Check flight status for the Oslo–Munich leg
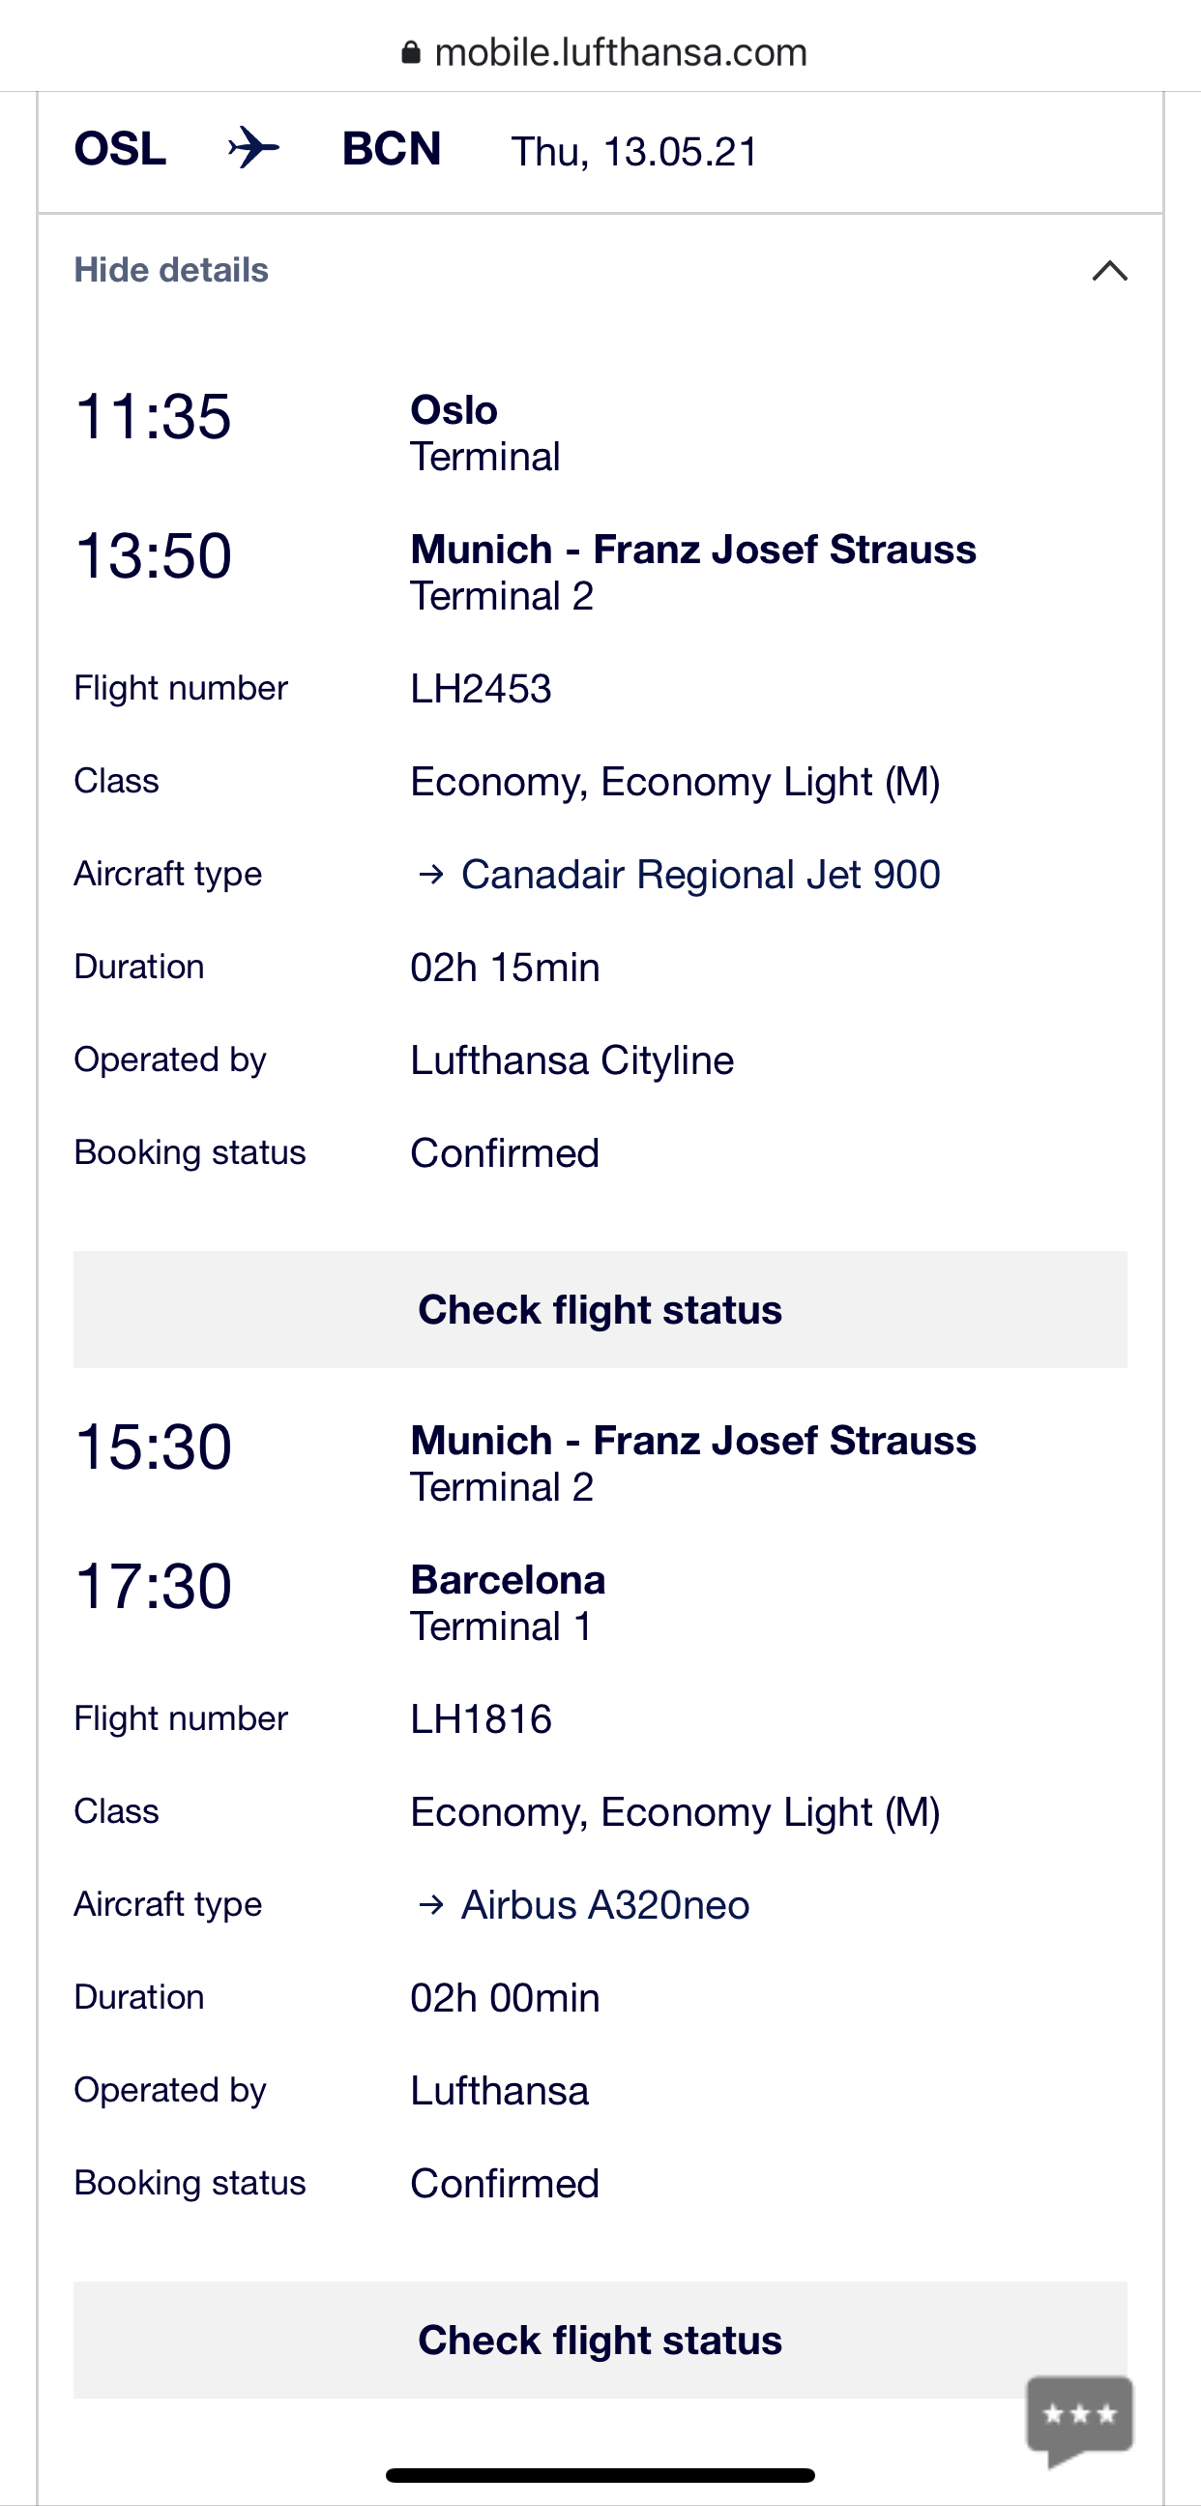The height and width of the screenshot is (2506, 1201). point(600,1309)
